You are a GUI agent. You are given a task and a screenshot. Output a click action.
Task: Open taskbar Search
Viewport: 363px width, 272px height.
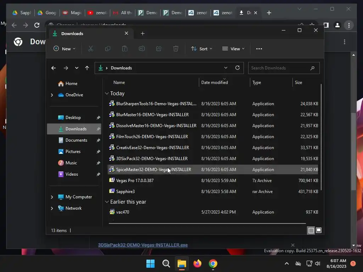[166, 263]
